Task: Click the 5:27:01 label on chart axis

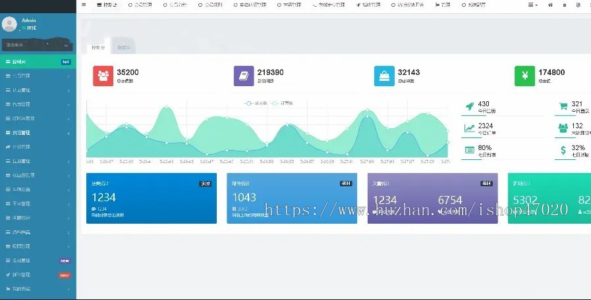Action: 347,161
